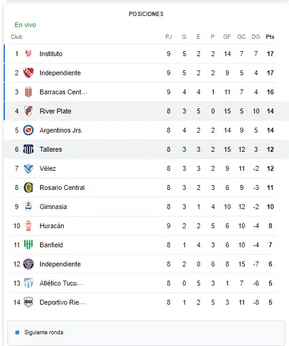Image resolution: width=289 pixels, height=346 pixels.
Task: Click the Instituto club crest
Action: click(x=28, y=54)
